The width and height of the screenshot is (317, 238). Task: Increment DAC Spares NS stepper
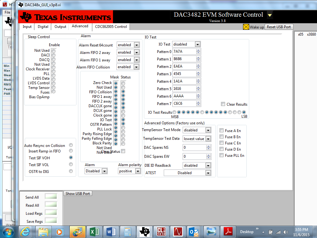pyautogui.click(x=208, y=146)
